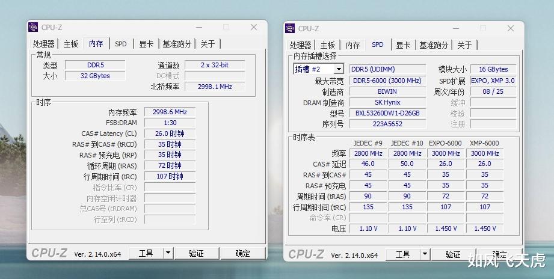Image resolution: width=554 pixels, height=279 pixels.
Task: Click the 50.0 CAS# latency cell
Action: point(407,164)
